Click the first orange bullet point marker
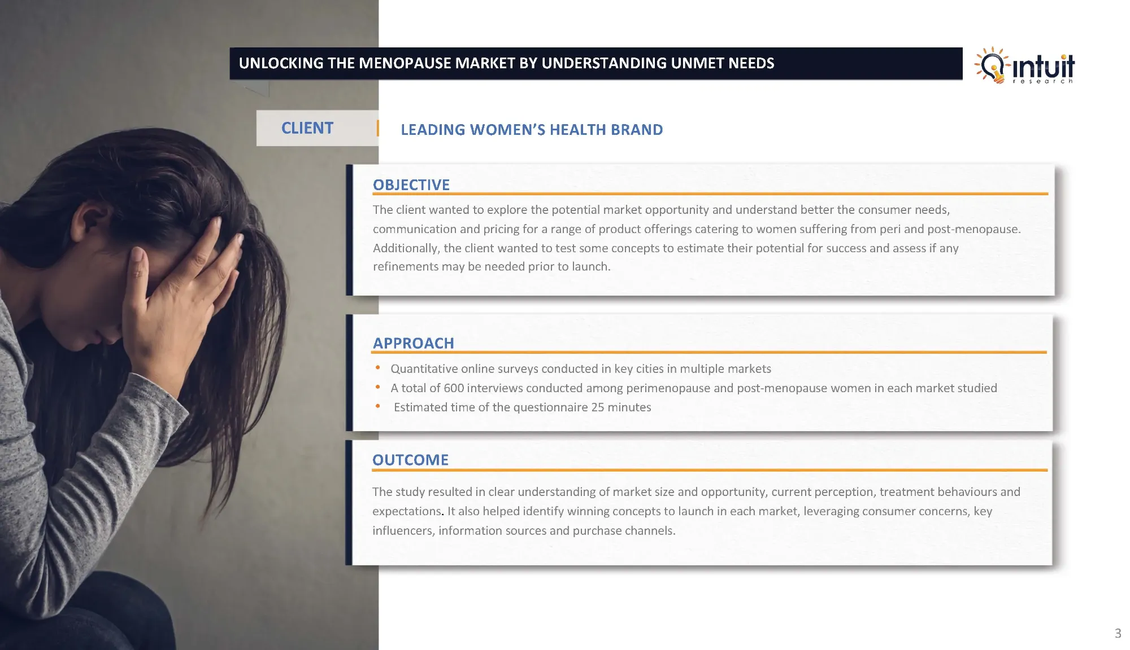The height and width of the screenshot is (650, 1130). [378, 368]
